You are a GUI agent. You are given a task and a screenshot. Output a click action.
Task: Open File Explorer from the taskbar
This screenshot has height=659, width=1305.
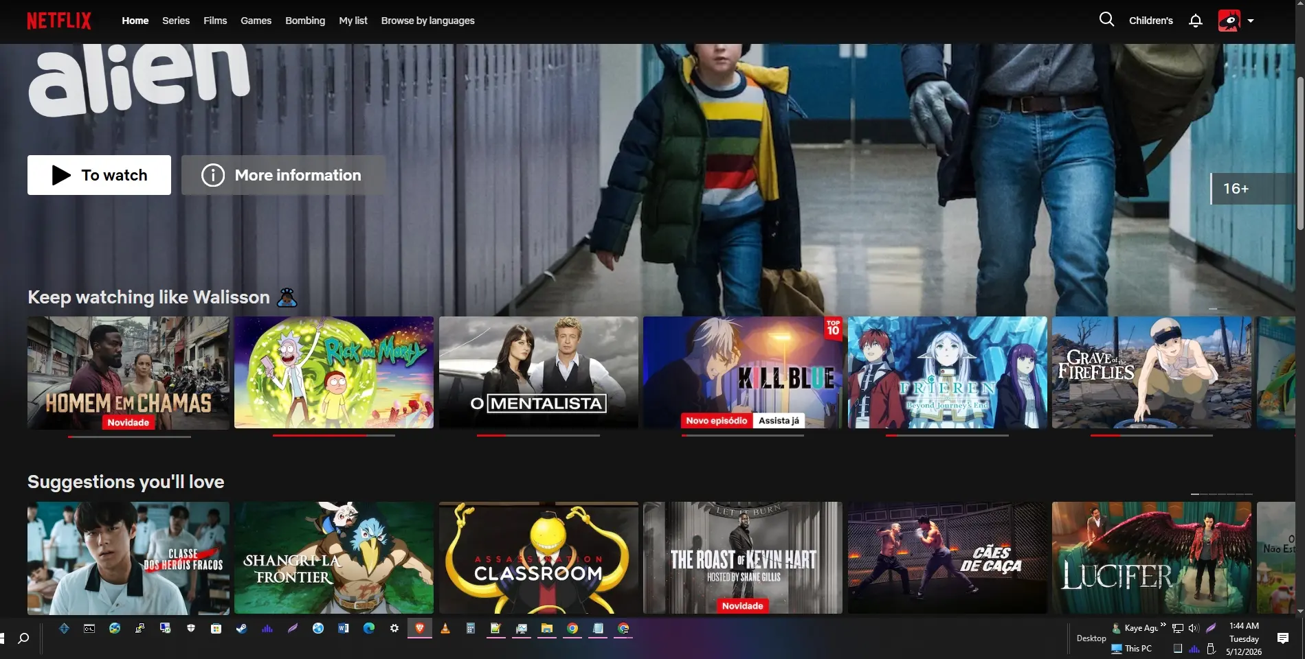546,628
